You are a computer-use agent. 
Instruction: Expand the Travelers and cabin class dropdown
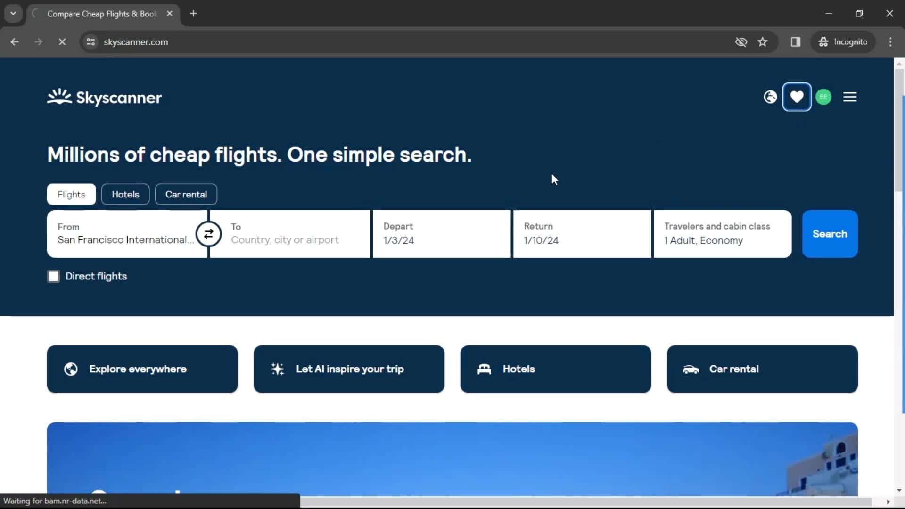pos(722,234)
